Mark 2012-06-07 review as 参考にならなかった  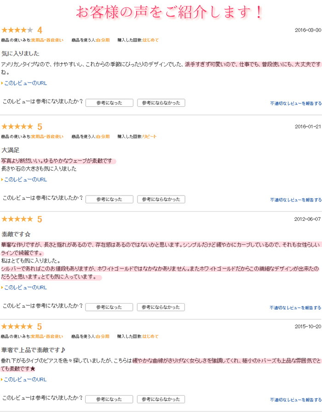[161, 307]
